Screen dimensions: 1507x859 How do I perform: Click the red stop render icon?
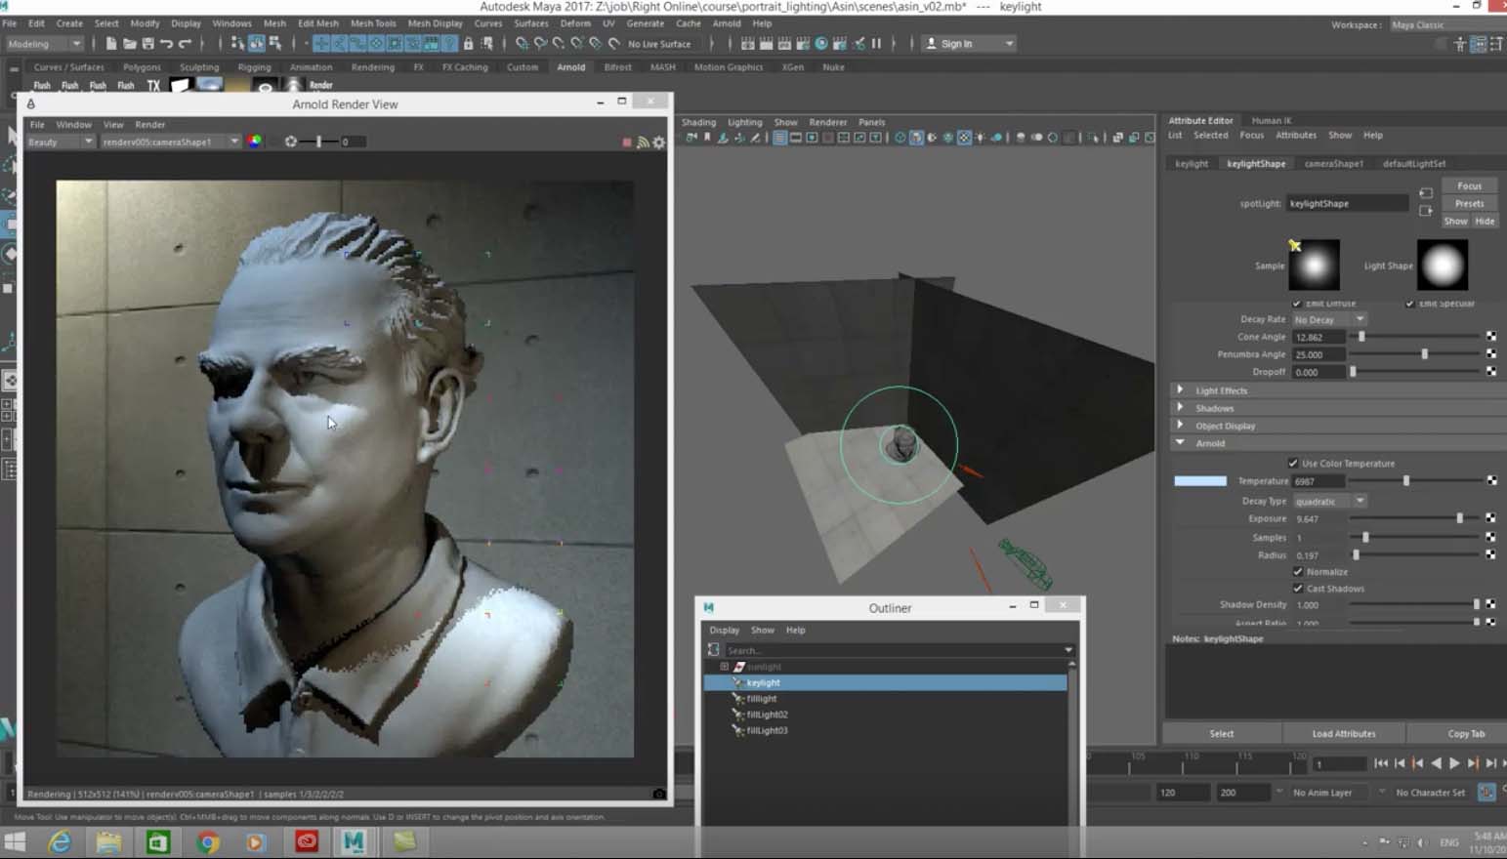[x=627, y=143]
